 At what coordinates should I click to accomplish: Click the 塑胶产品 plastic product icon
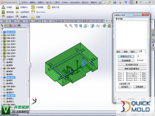pyautogui.click(x=49, y=7)
